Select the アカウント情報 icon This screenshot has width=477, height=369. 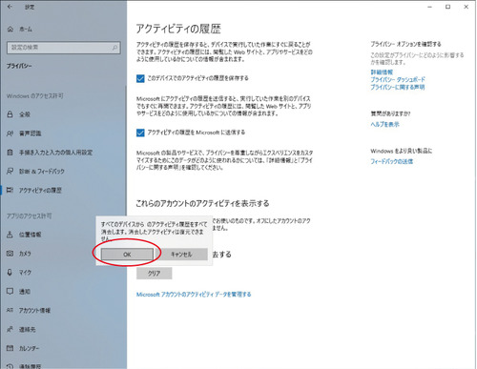tap(10, 310)
